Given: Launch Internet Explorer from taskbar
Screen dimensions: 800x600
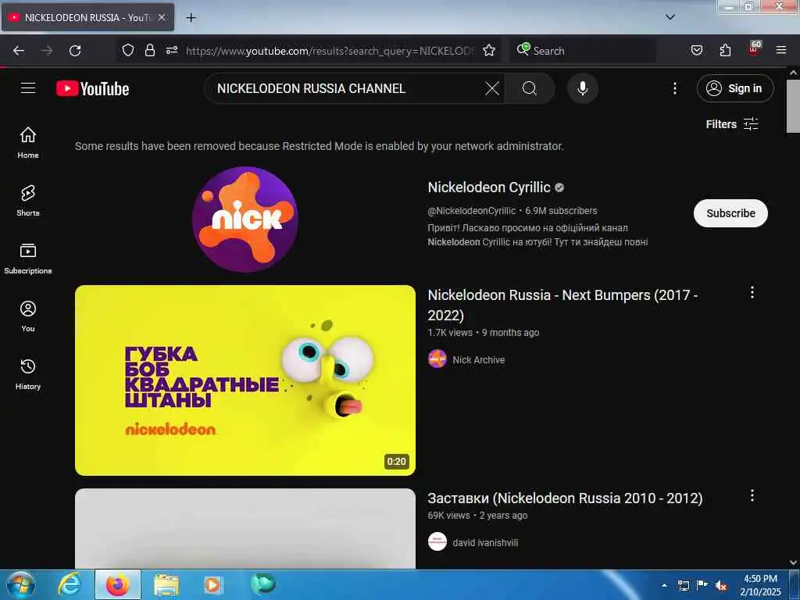Looking at the screenshot, I should 69,584.
